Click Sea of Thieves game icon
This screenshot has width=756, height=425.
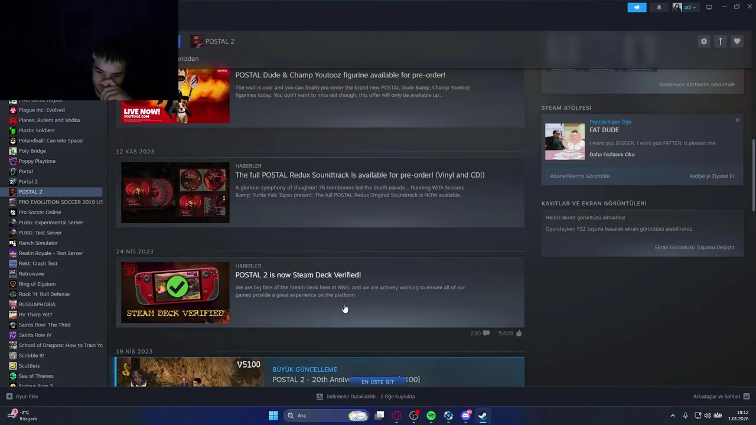pyautogui.click(x=13, y=376)
